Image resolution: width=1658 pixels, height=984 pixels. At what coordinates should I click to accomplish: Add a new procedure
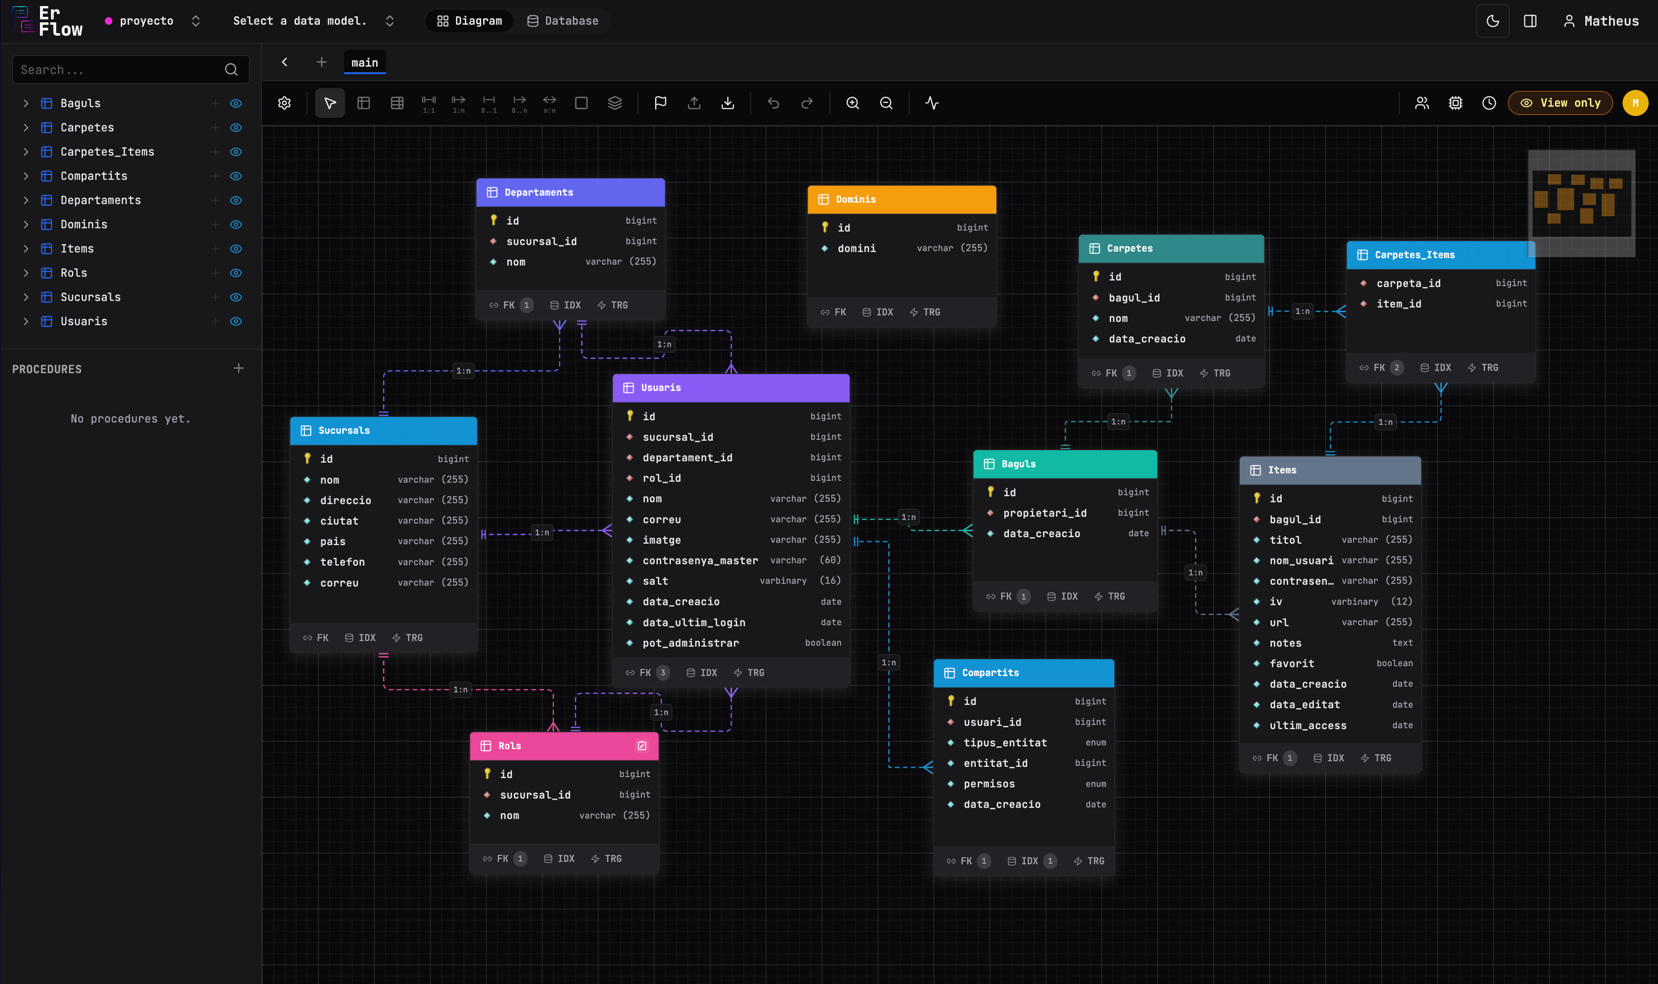click(x=239, y=369)
